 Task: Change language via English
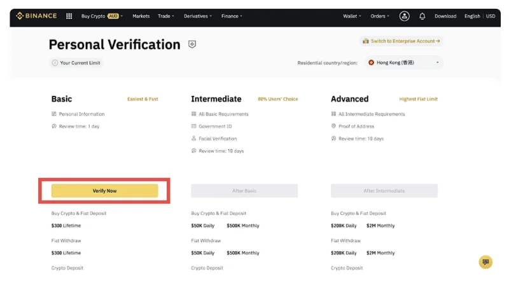(x=472, y=16)
